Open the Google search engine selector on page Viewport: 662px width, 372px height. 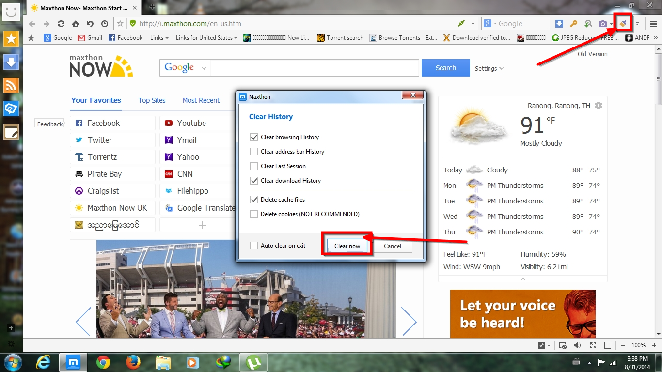(x=185, y=68)
